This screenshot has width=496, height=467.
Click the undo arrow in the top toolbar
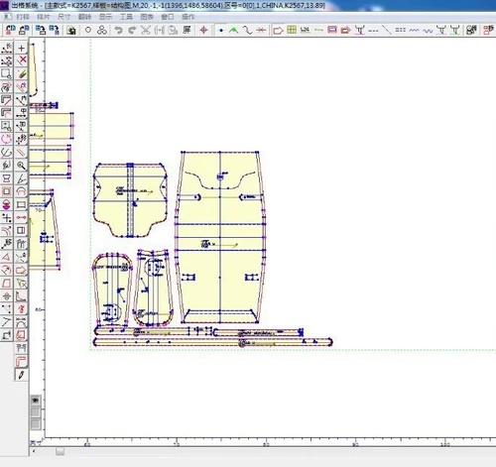coord(118,31)
